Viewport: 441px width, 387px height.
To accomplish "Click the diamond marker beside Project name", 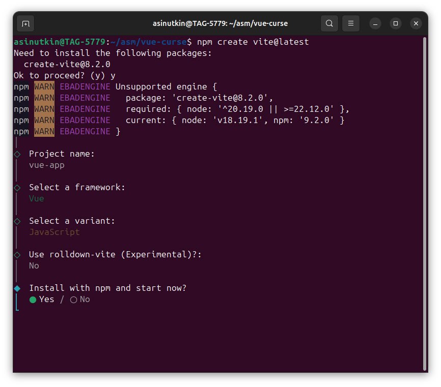I will 17,154.
